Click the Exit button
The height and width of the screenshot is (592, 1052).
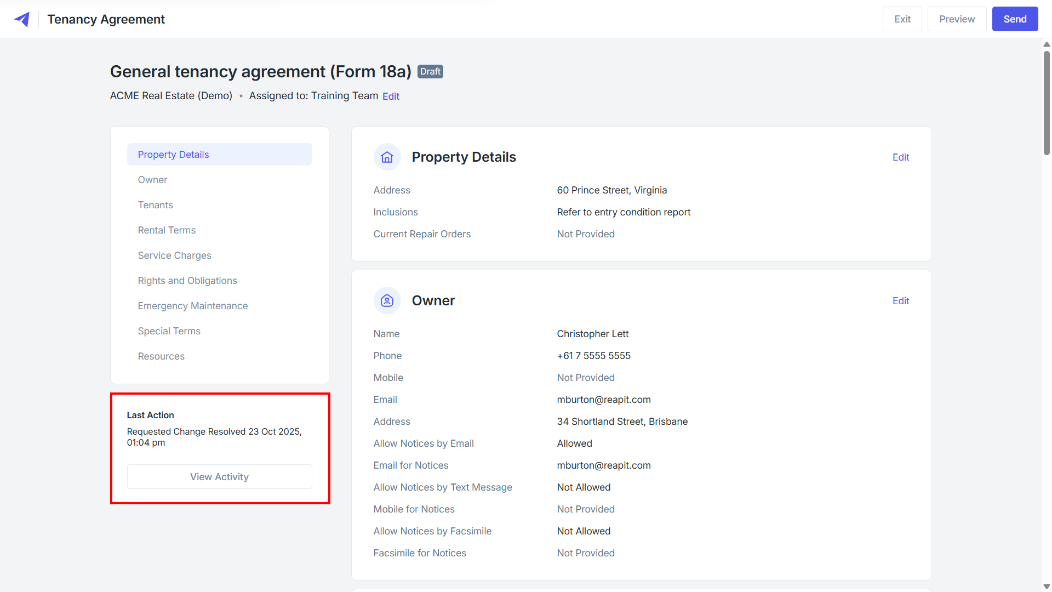(902, 19)
